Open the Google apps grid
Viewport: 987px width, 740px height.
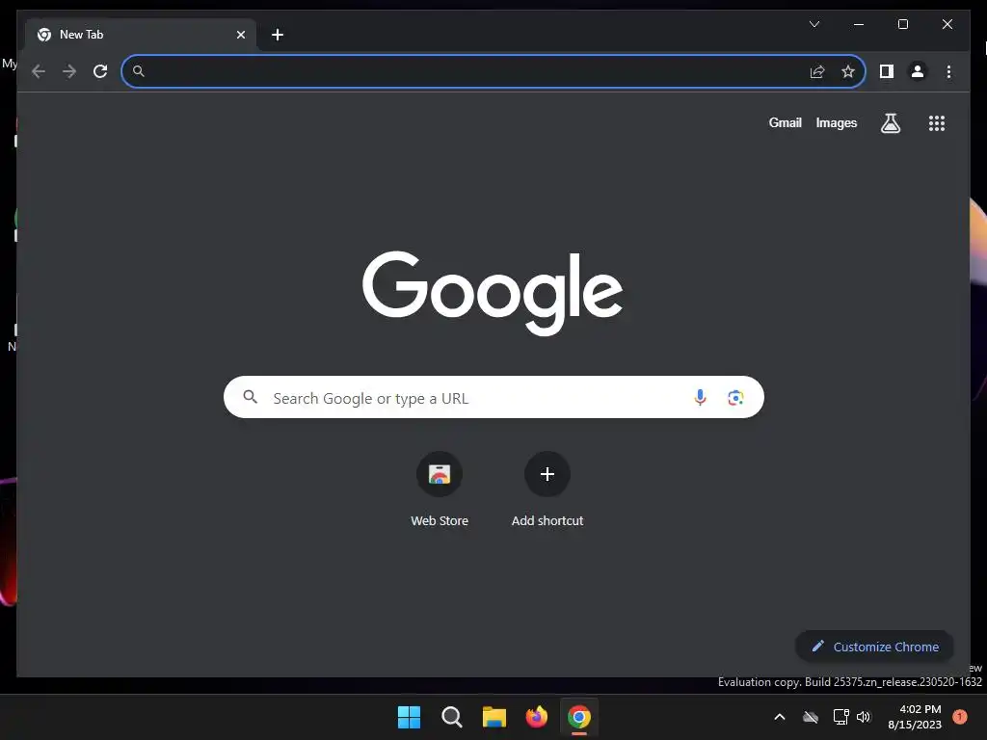coord(937,123)
